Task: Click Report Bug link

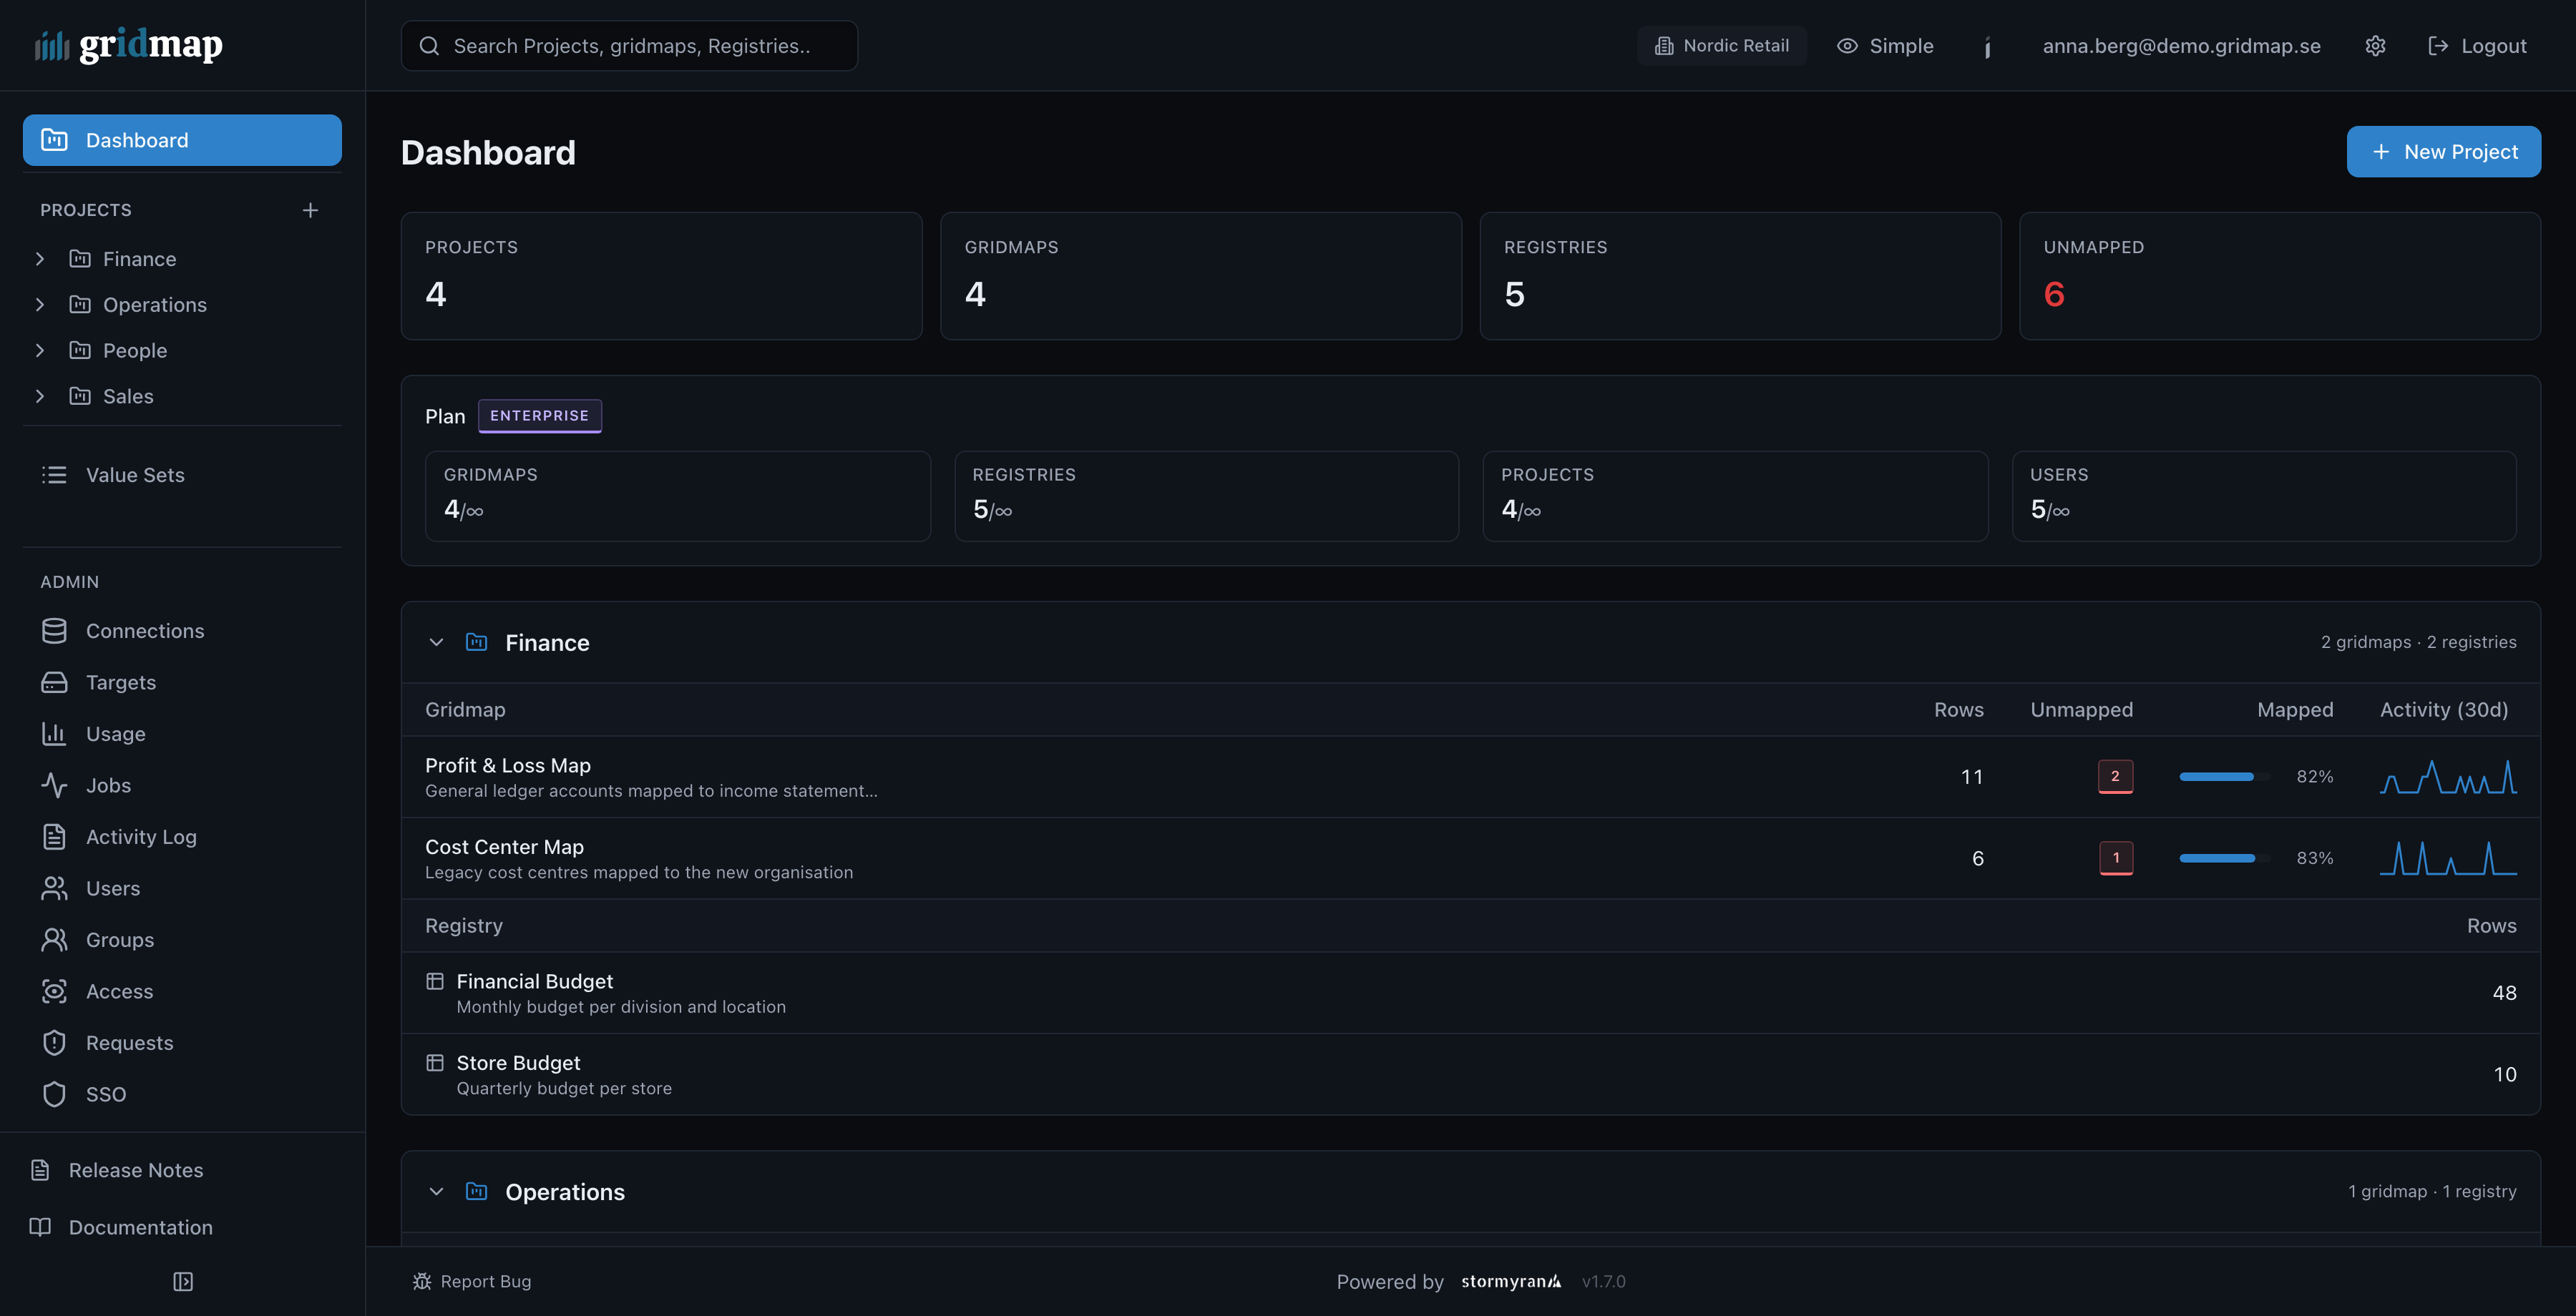Action: point(472,1281)
